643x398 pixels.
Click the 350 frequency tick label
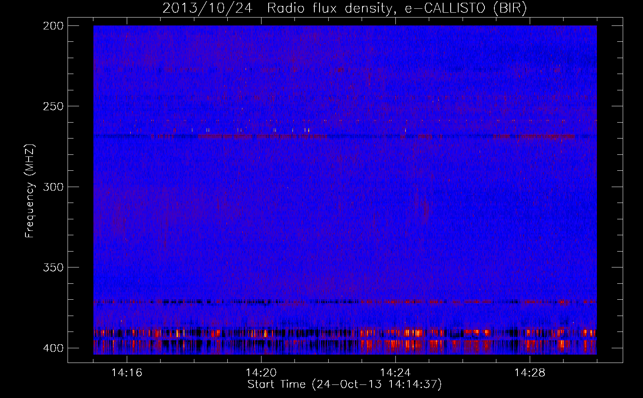pos(53,267)
